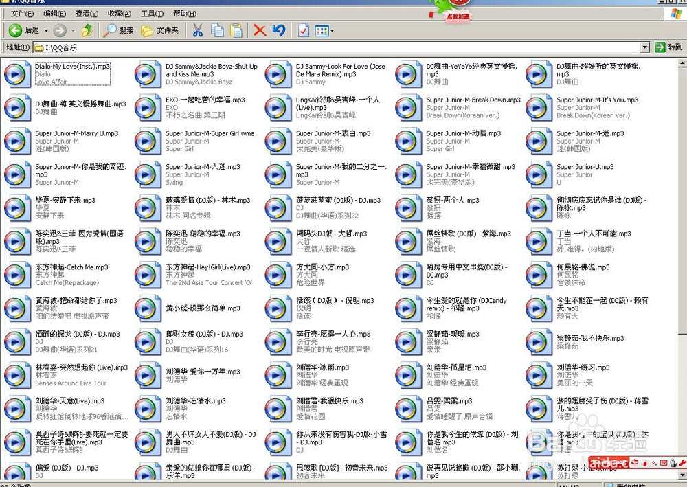Click file name 蔡妍-两个人.mp3

pos(453,200)
